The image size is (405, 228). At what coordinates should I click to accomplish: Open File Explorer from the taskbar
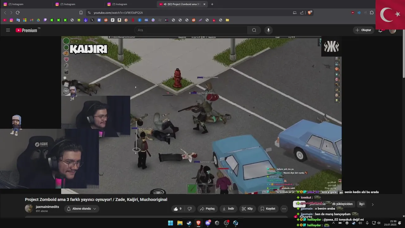(180, 223)
